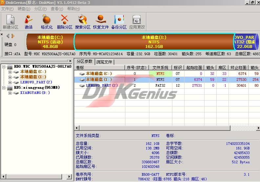Switch to the 分区参数 tab

84,61
